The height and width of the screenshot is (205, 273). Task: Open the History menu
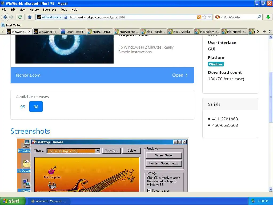tap(34, 10)
